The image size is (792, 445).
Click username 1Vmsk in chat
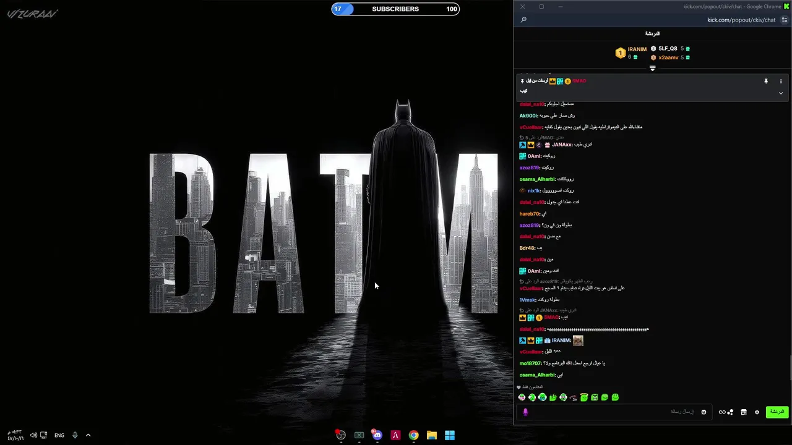[528, 300]
